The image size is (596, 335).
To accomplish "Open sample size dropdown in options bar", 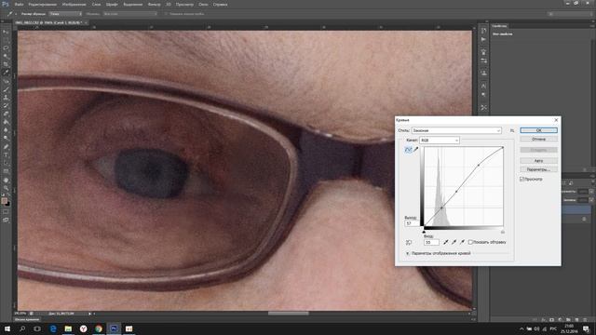I will coord(65,14).
